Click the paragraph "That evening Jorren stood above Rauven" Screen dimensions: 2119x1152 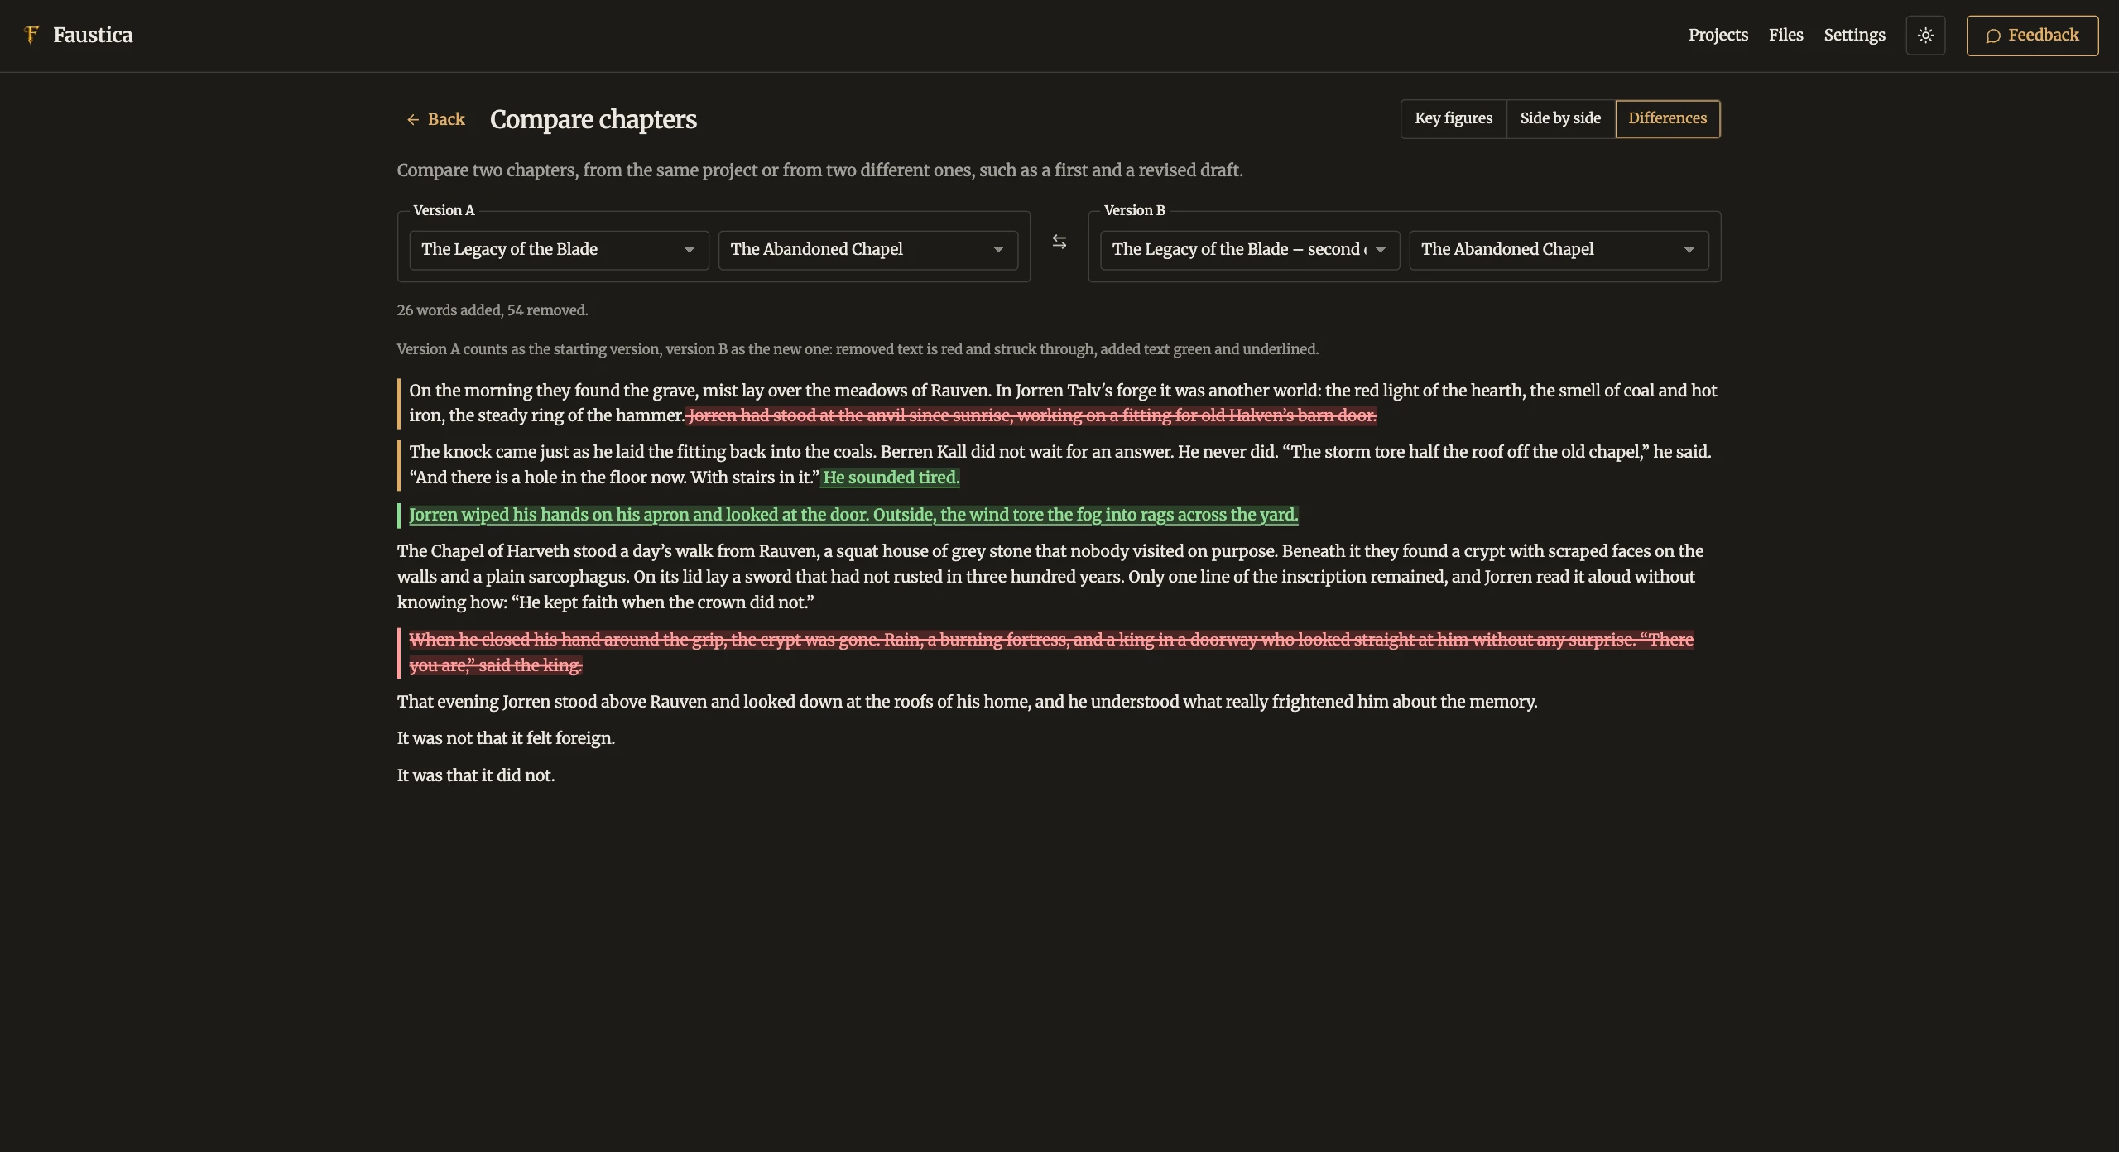pos(967,702)
